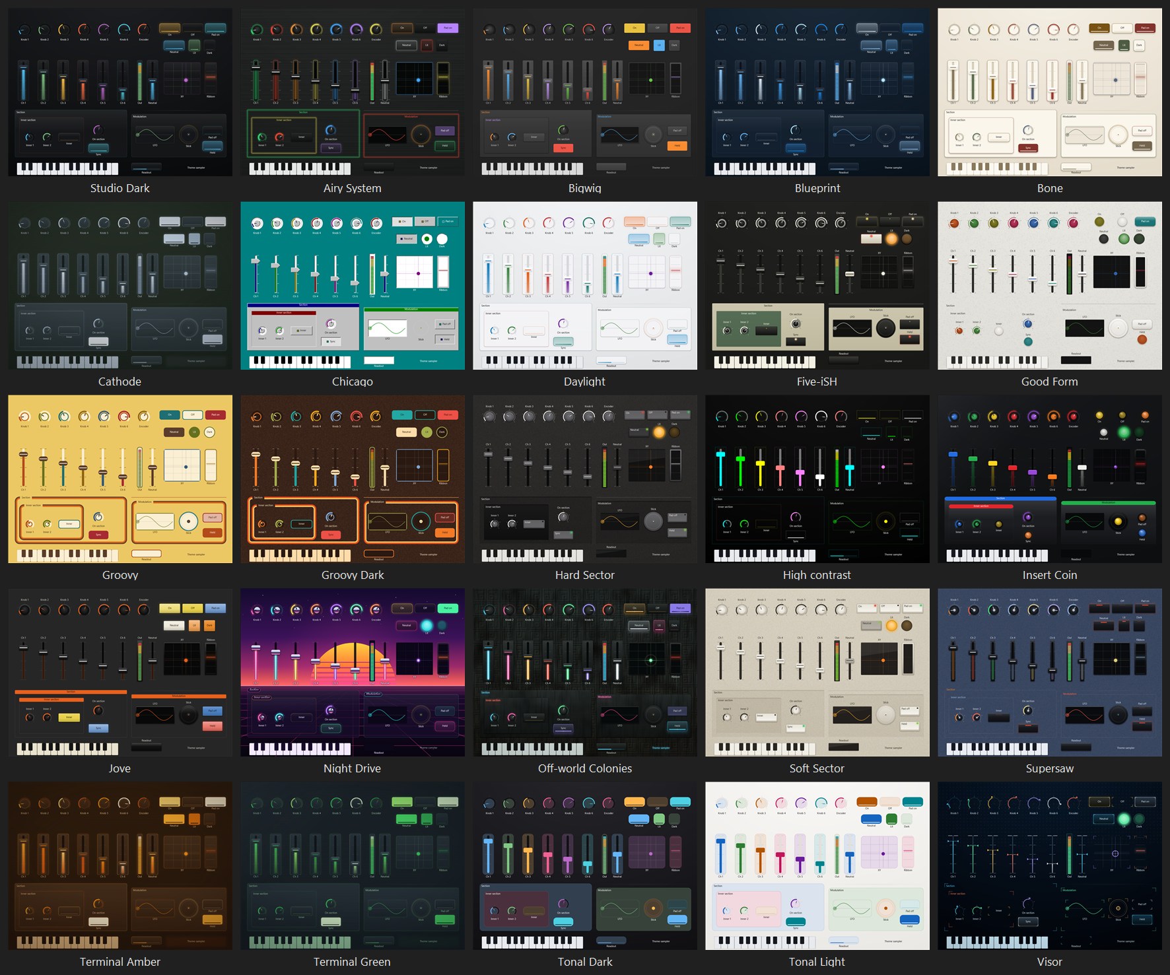1170x975 pixels.
Task: Pick the Off-world Colonies theme thumbnail
Action: 585,673
